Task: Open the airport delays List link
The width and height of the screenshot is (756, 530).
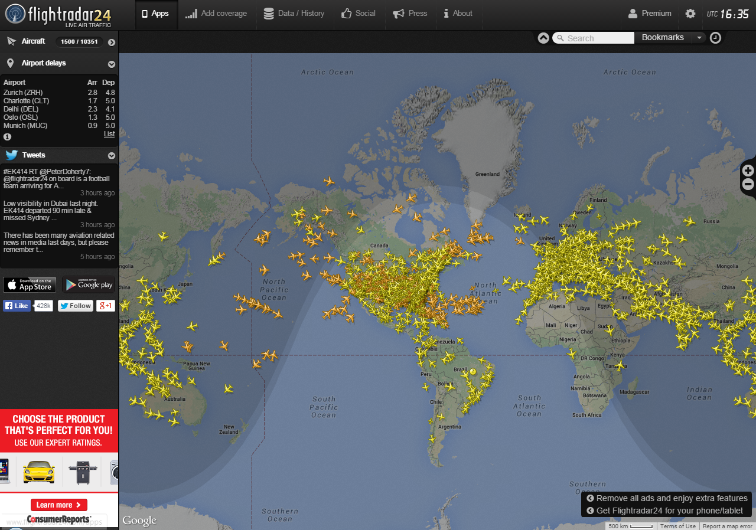Action: (109, 134)
